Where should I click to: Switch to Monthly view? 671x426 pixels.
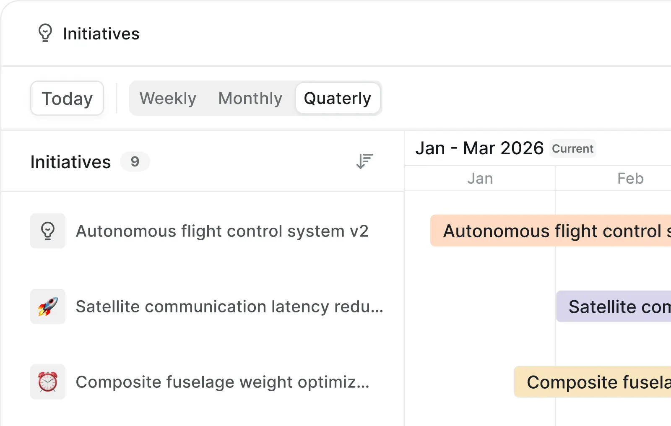[250, 99]
